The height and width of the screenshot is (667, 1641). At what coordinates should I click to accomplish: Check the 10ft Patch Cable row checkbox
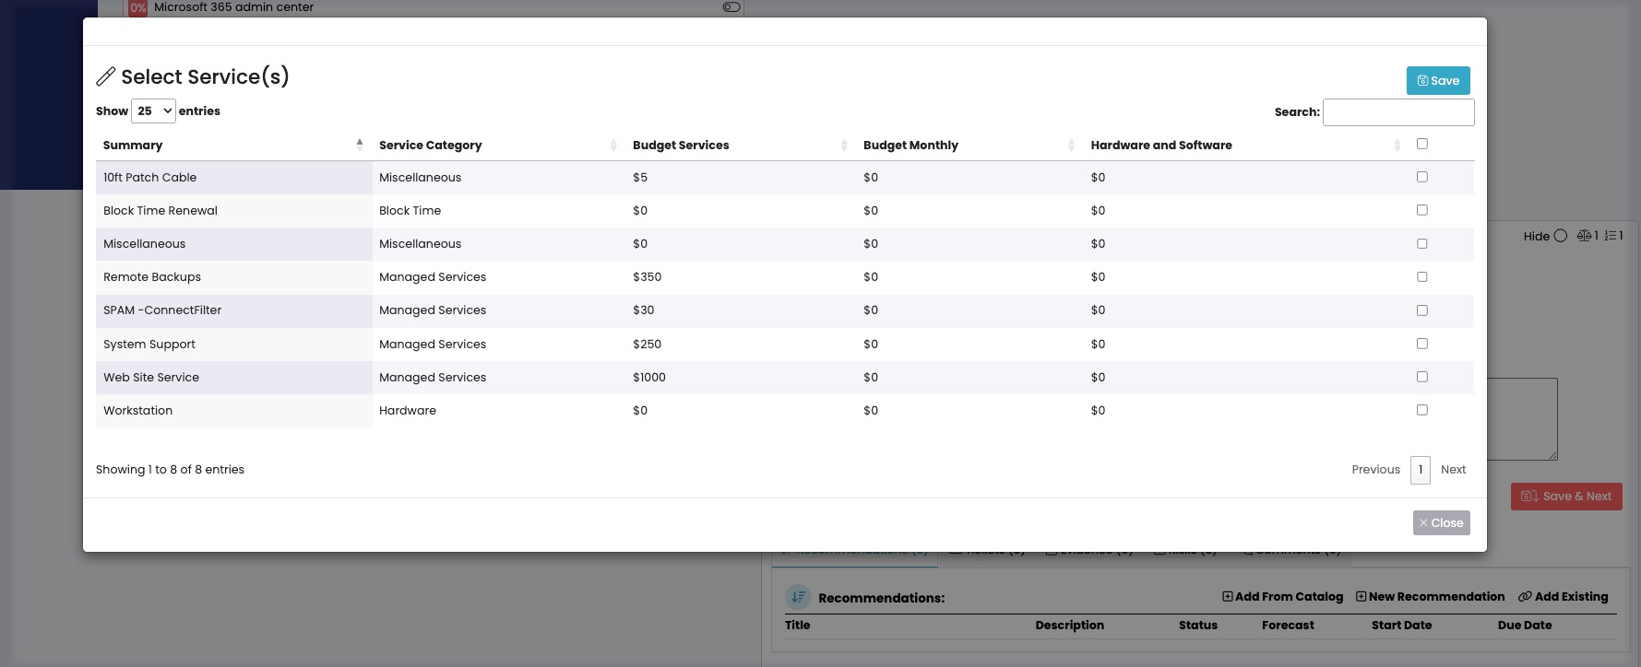click(x=1421, y=176)
